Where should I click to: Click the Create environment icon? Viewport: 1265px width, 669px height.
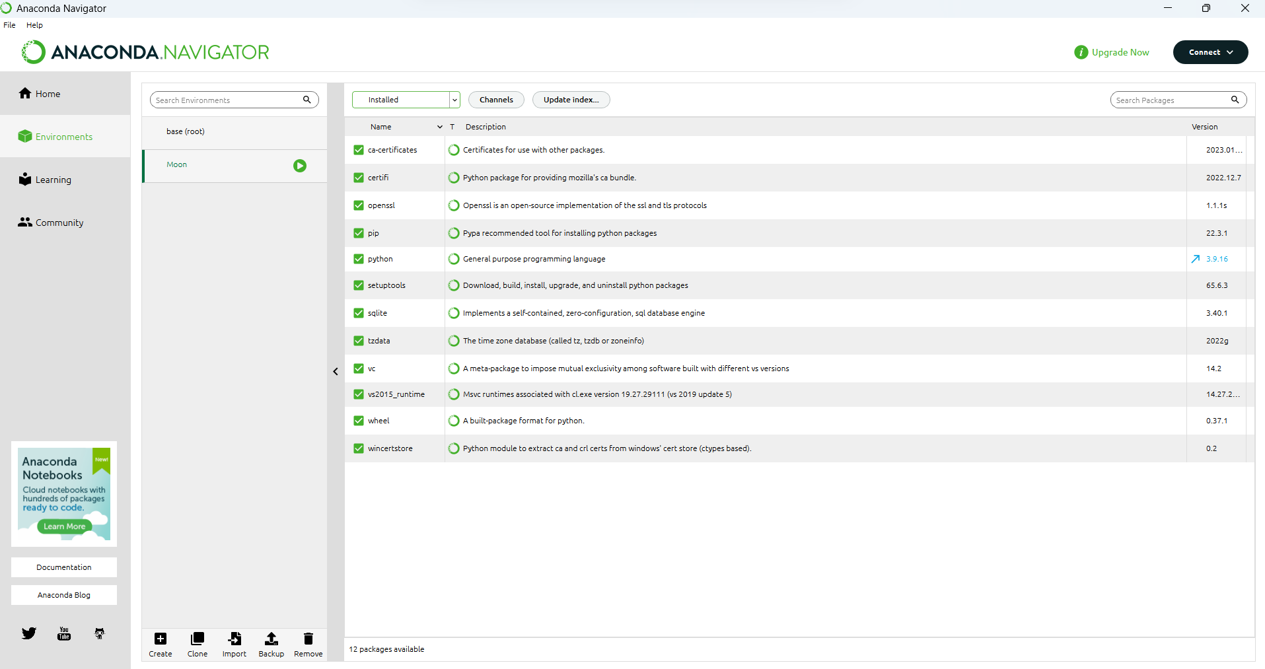(161, 639)
